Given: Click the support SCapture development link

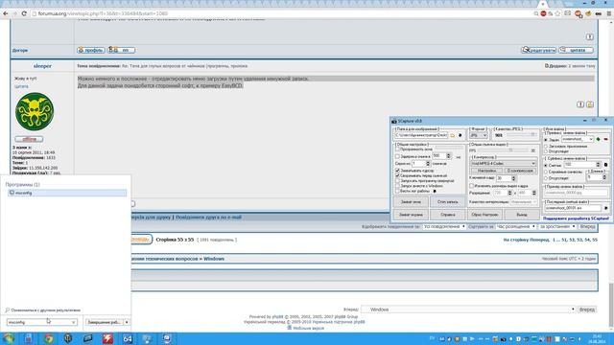Looking at the screenshot, I should (x=576, y=218).
